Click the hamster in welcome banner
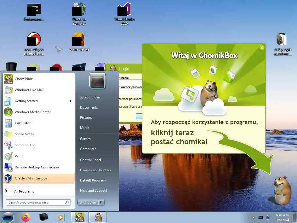The width and height of the screenshot is (297, 223). tap(209, 93)
